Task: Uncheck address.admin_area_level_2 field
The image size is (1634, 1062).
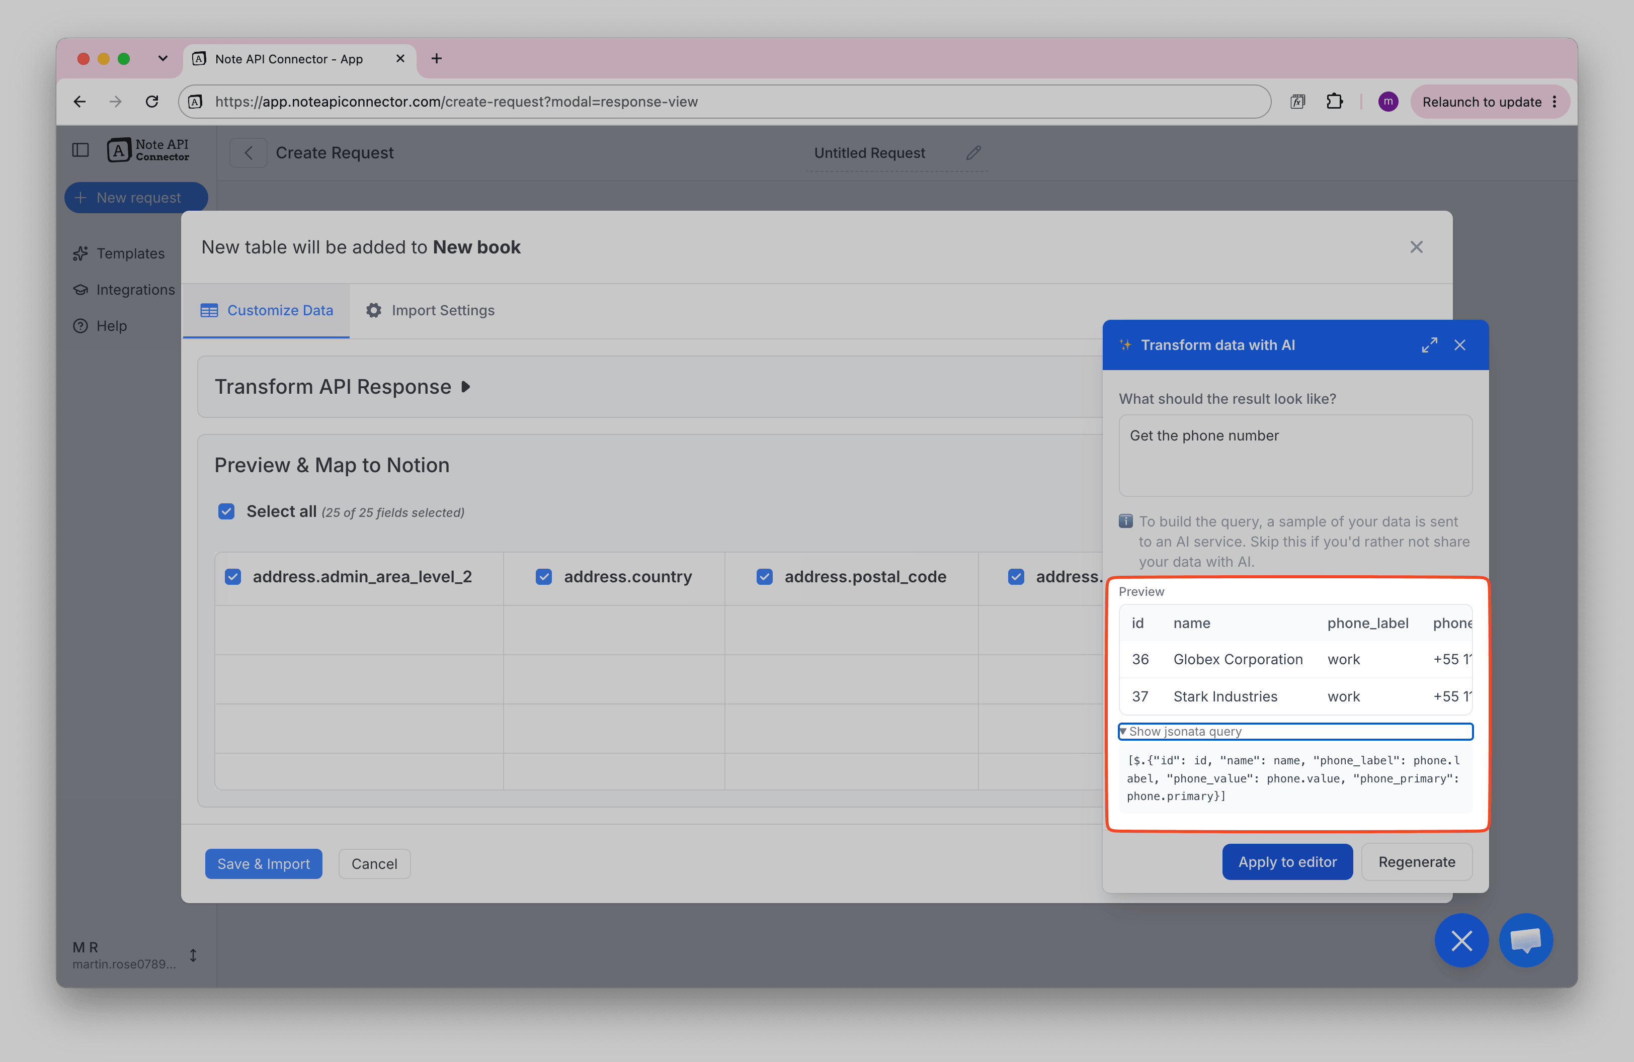Action: click(233, 577)
